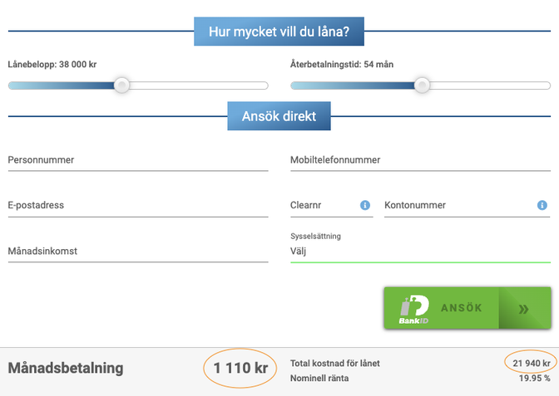Focus the Mobiltelefonnummer input field
This screenshot has height=396, width=559.
point(420,160)
